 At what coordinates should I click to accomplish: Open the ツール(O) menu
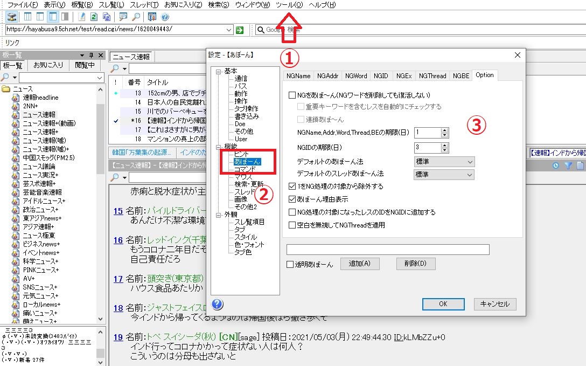click(x=289, y=5)
